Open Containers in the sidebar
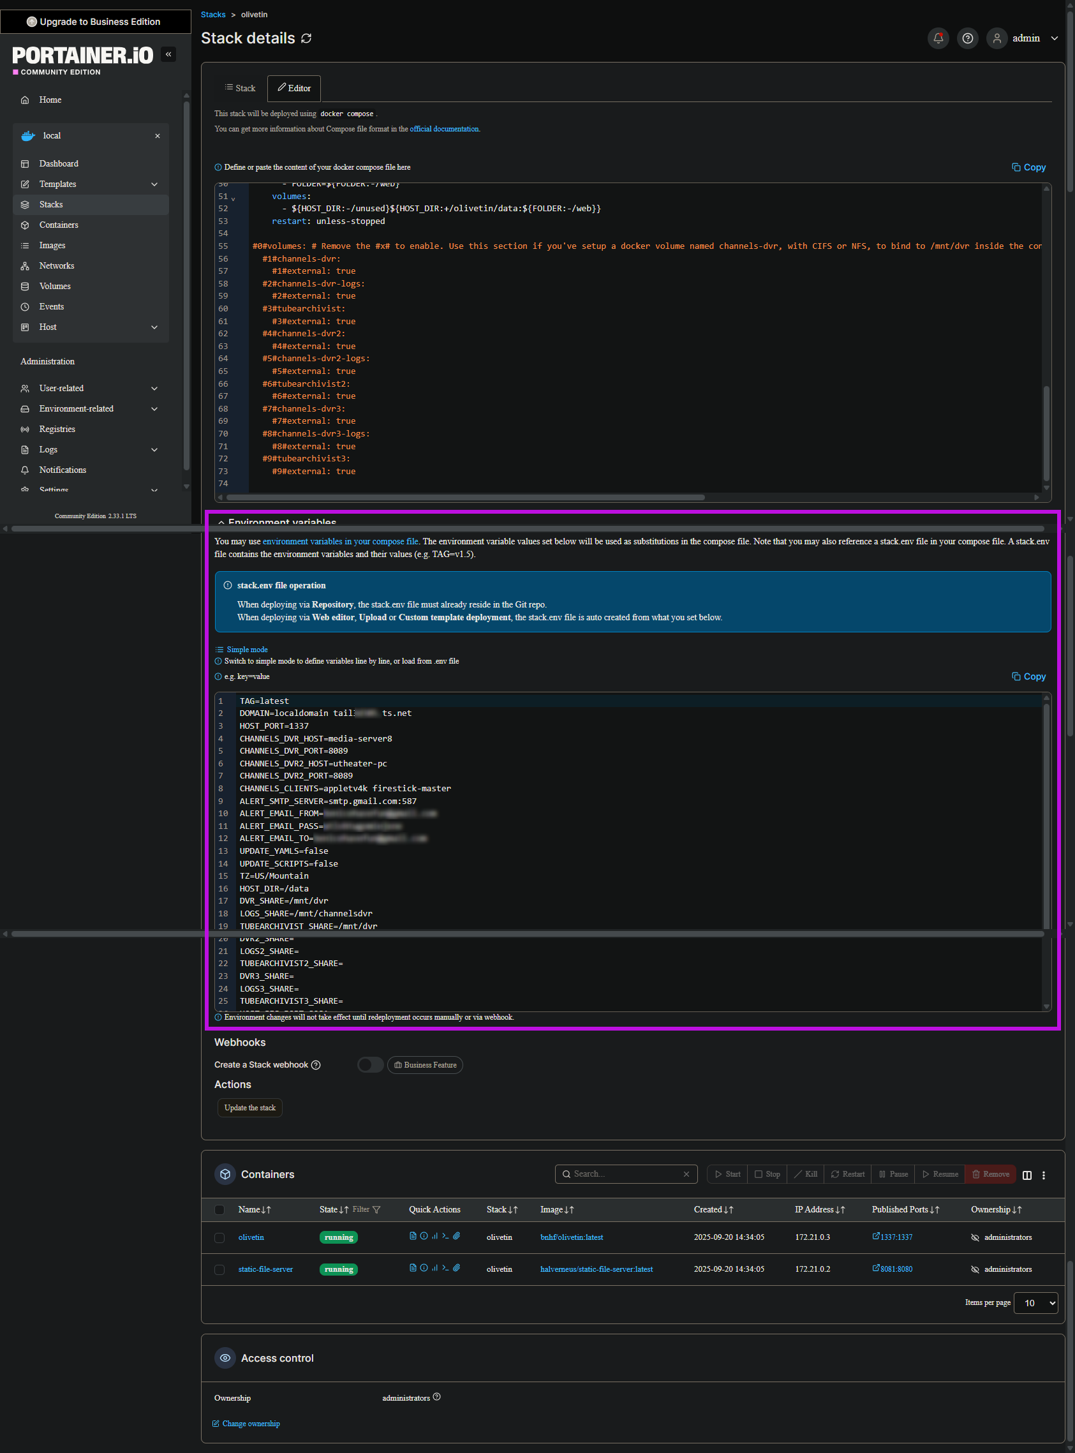 59,225
